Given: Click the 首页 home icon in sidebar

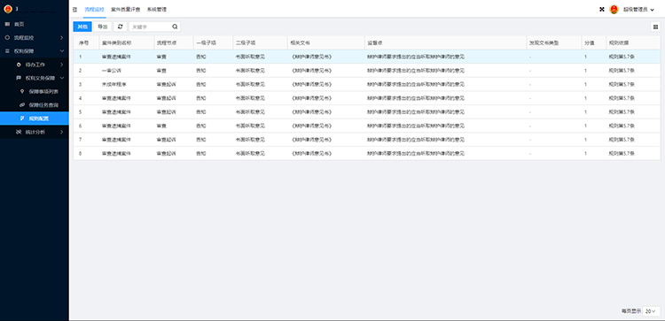Looking at the screenshot, I should pos(7,24).
